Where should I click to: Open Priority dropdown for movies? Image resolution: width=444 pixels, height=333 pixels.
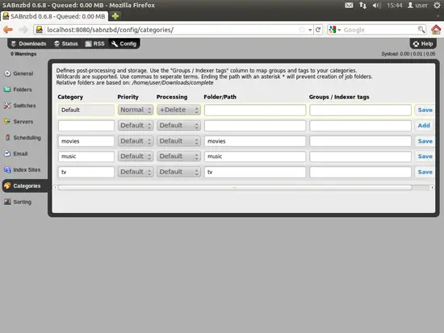[x=136, y=141]
